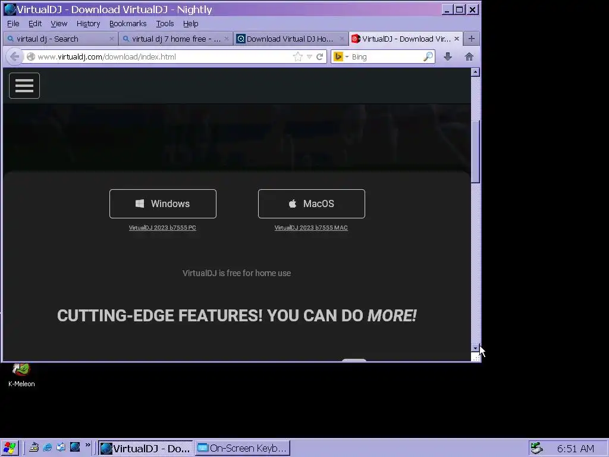
Task: Bookmark this page with the star icon
Action: pos(297,57)
